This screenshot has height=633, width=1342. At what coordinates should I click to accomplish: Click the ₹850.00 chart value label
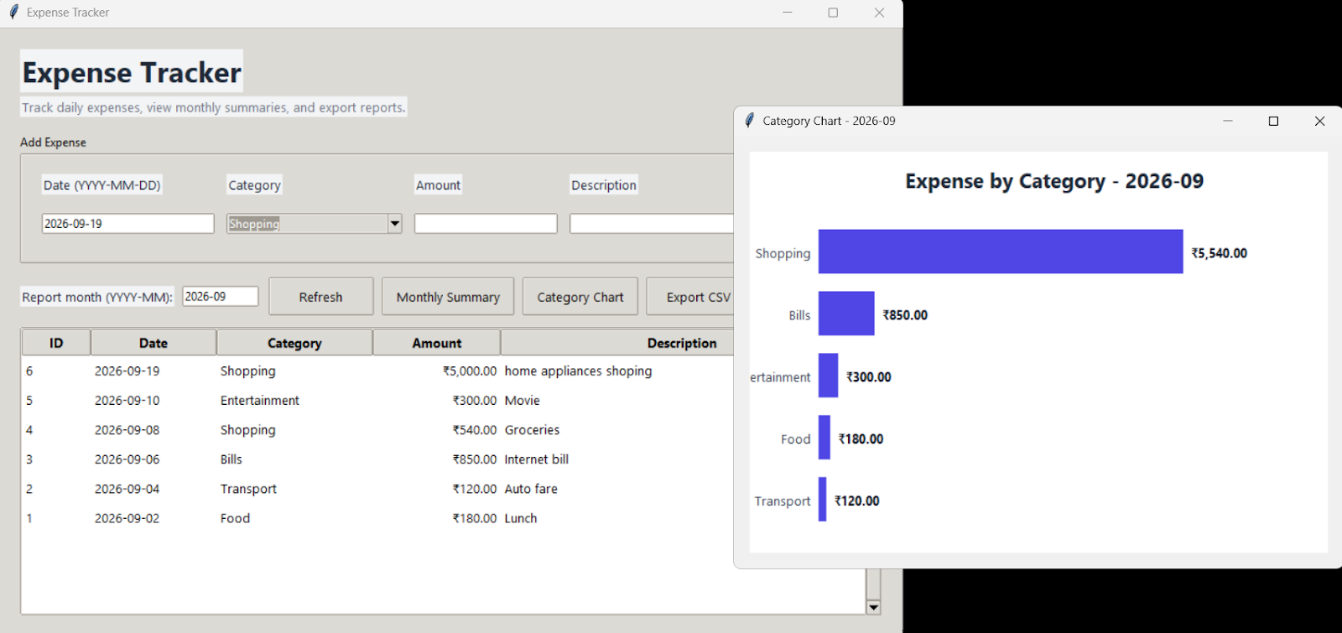[x=905, y=315]
